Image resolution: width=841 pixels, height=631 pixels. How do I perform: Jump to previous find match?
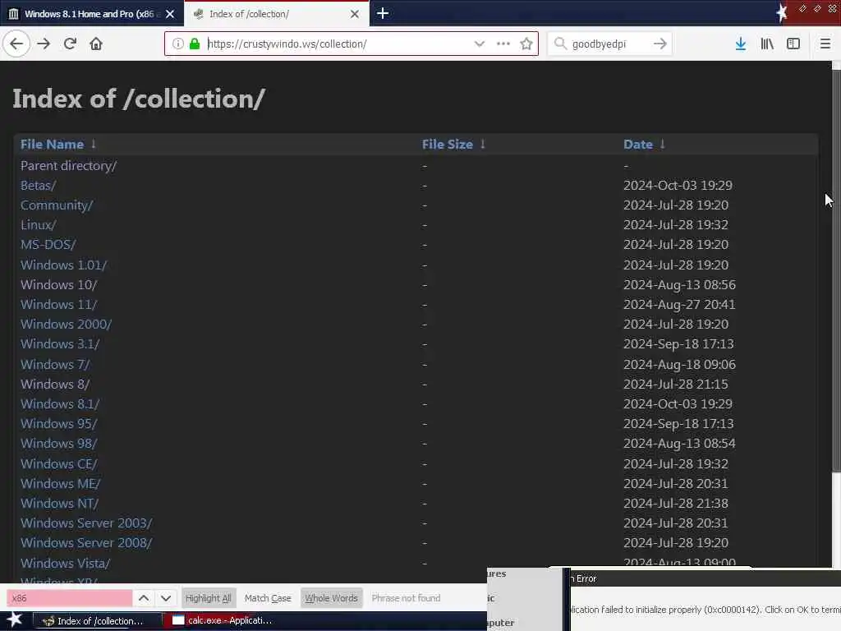coord(144,598)
